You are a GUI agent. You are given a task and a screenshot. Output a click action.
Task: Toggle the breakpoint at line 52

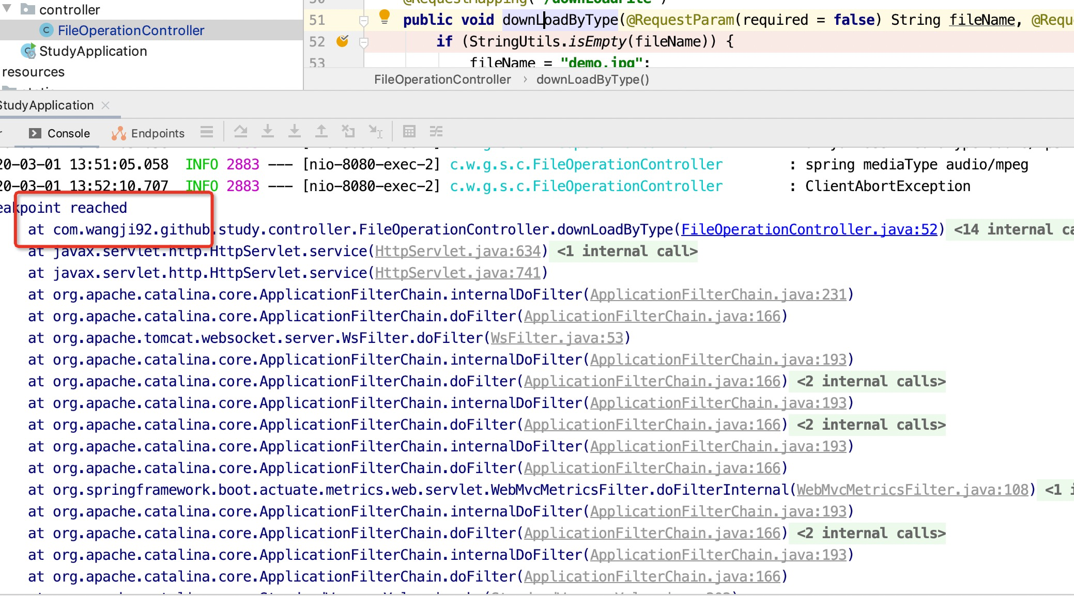tap(342, 41)
